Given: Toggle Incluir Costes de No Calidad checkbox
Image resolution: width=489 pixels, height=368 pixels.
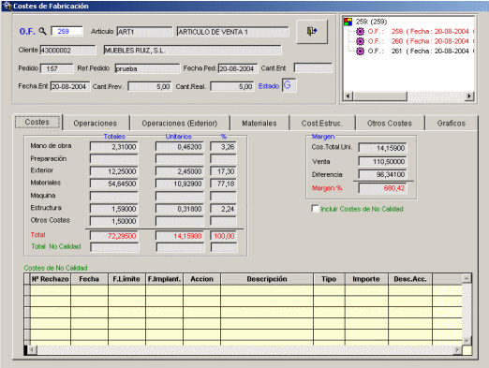Looking at the screenshot, I should [x=315, y=209].
